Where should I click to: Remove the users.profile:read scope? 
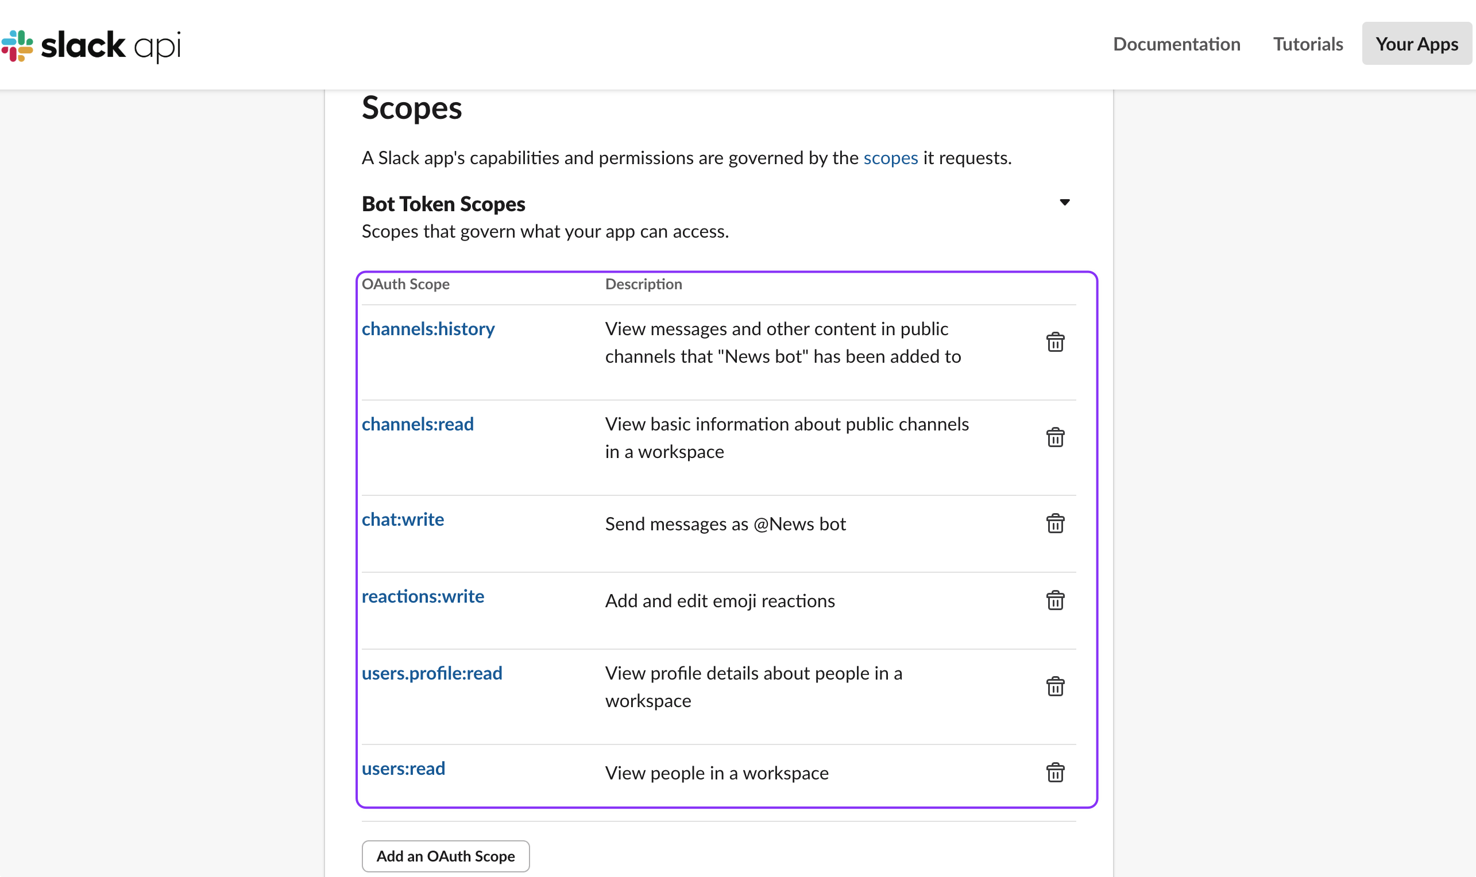(x=1055, y=686)
